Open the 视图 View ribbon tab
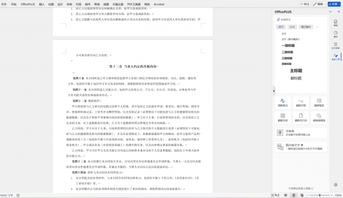This screenshot has width=343, height=198. coord(106,4)
